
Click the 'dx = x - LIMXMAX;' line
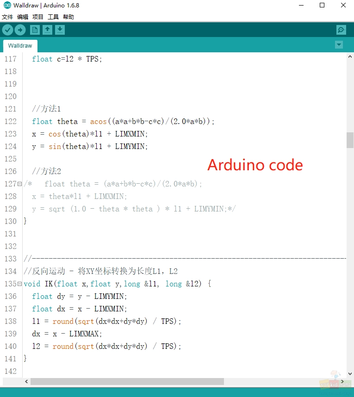67,334
